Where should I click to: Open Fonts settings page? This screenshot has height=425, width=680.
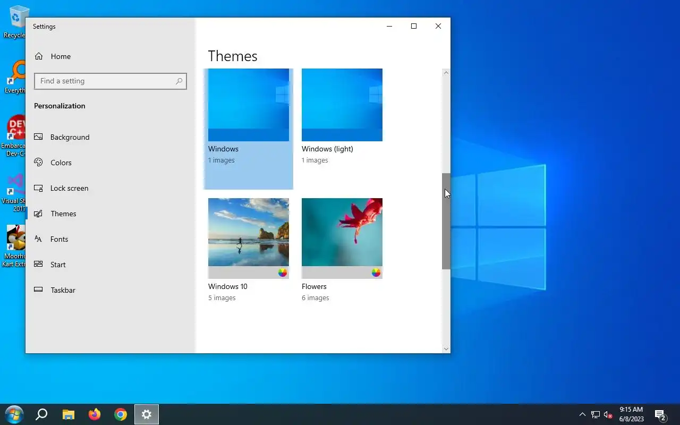[x=110, y=239]
